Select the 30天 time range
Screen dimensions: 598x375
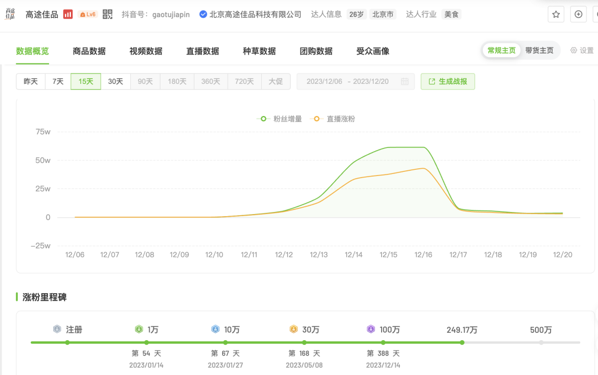(115, 82)
